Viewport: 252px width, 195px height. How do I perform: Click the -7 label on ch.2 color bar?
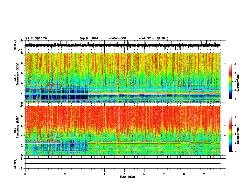(x=234, y=151)
